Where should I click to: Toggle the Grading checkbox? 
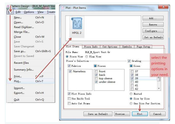(x=129, y=61)
